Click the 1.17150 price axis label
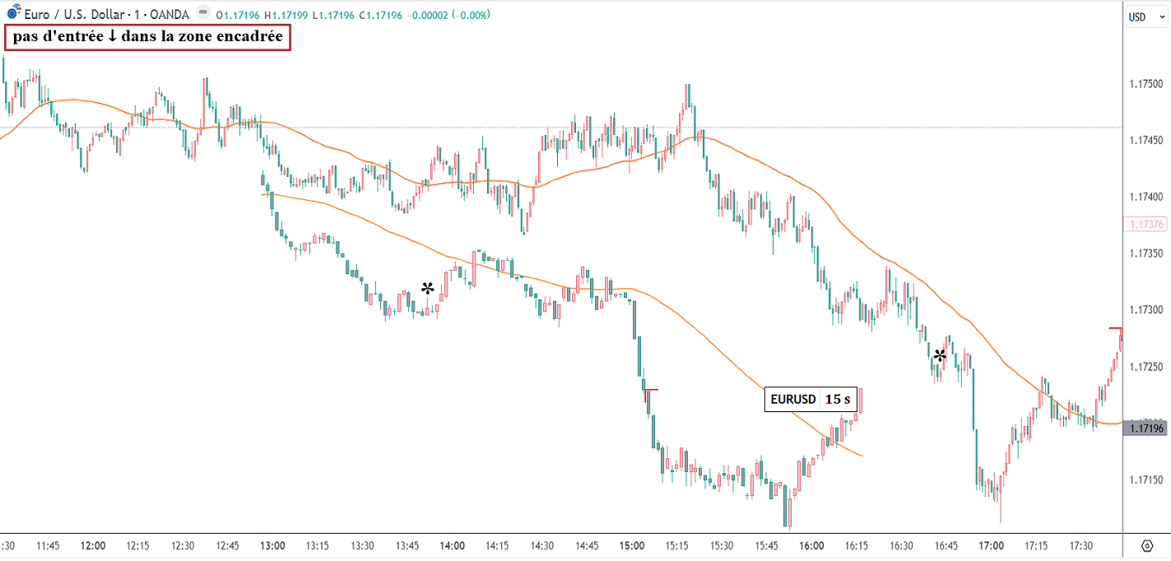This screenshot has width=1171, height=561. [x=1146, y=479]
